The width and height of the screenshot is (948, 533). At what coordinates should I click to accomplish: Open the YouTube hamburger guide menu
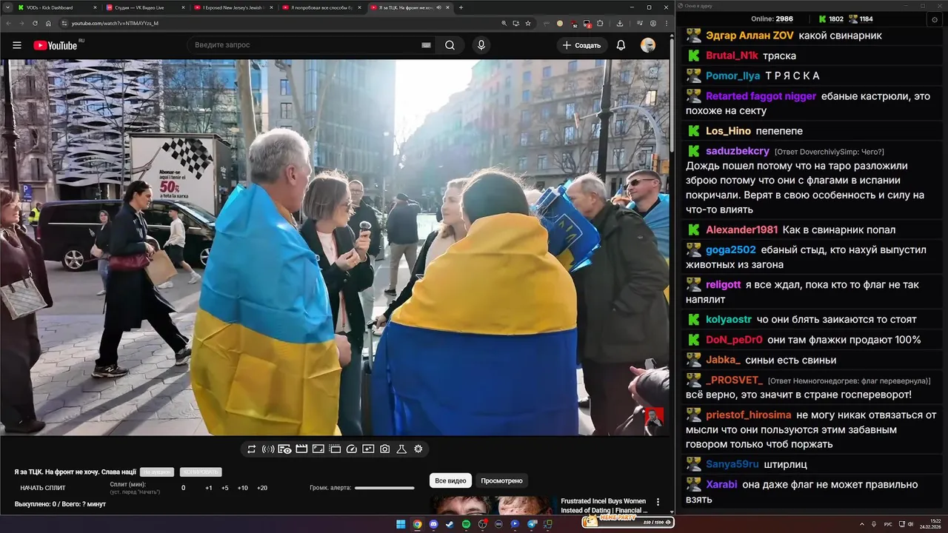click(16, 45)
